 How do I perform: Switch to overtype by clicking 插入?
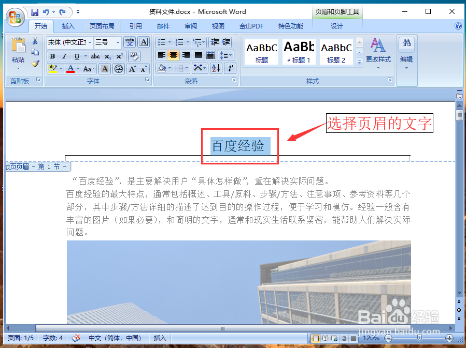pyautogui.click(x=159, y=338)
